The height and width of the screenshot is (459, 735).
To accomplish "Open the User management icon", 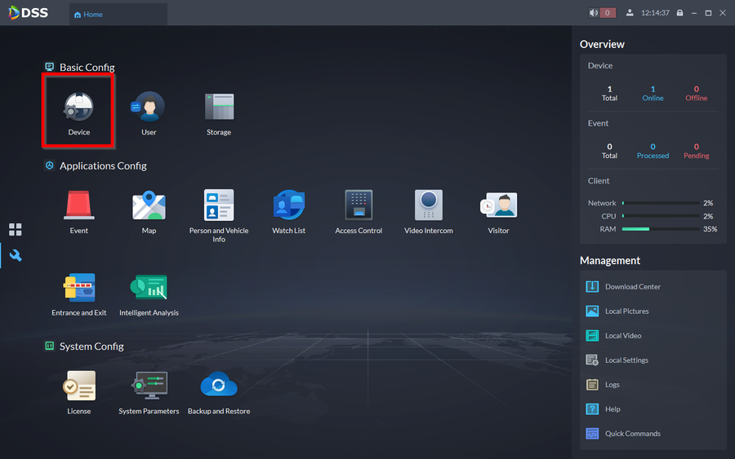I will [149, 110].
